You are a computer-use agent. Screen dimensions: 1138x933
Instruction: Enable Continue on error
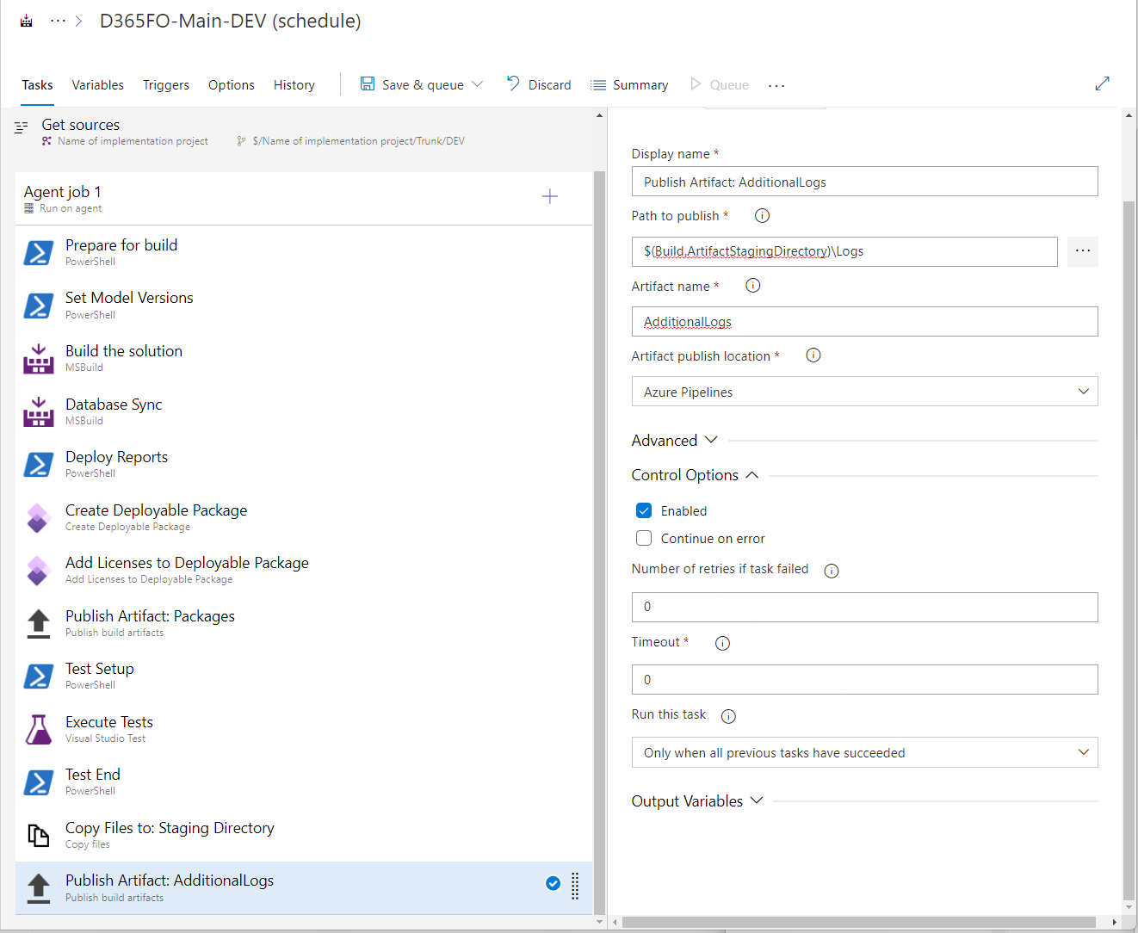pos(643,538)
